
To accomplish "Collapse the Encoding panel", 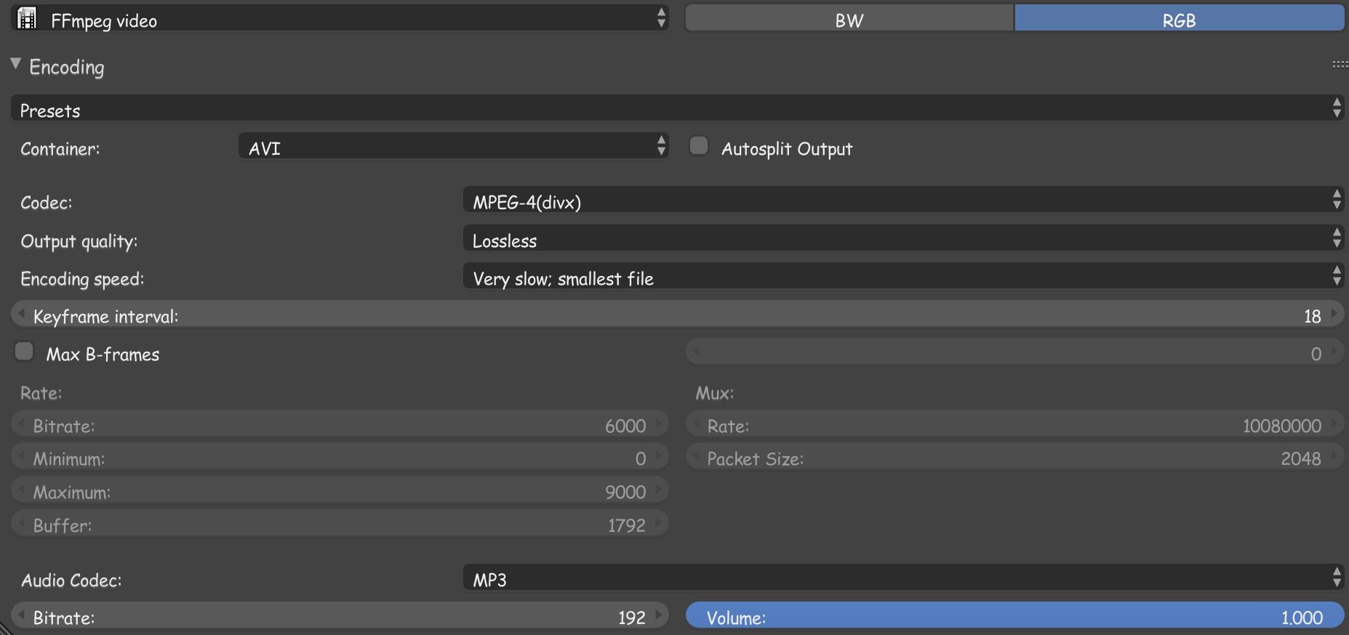I will 15,64.
